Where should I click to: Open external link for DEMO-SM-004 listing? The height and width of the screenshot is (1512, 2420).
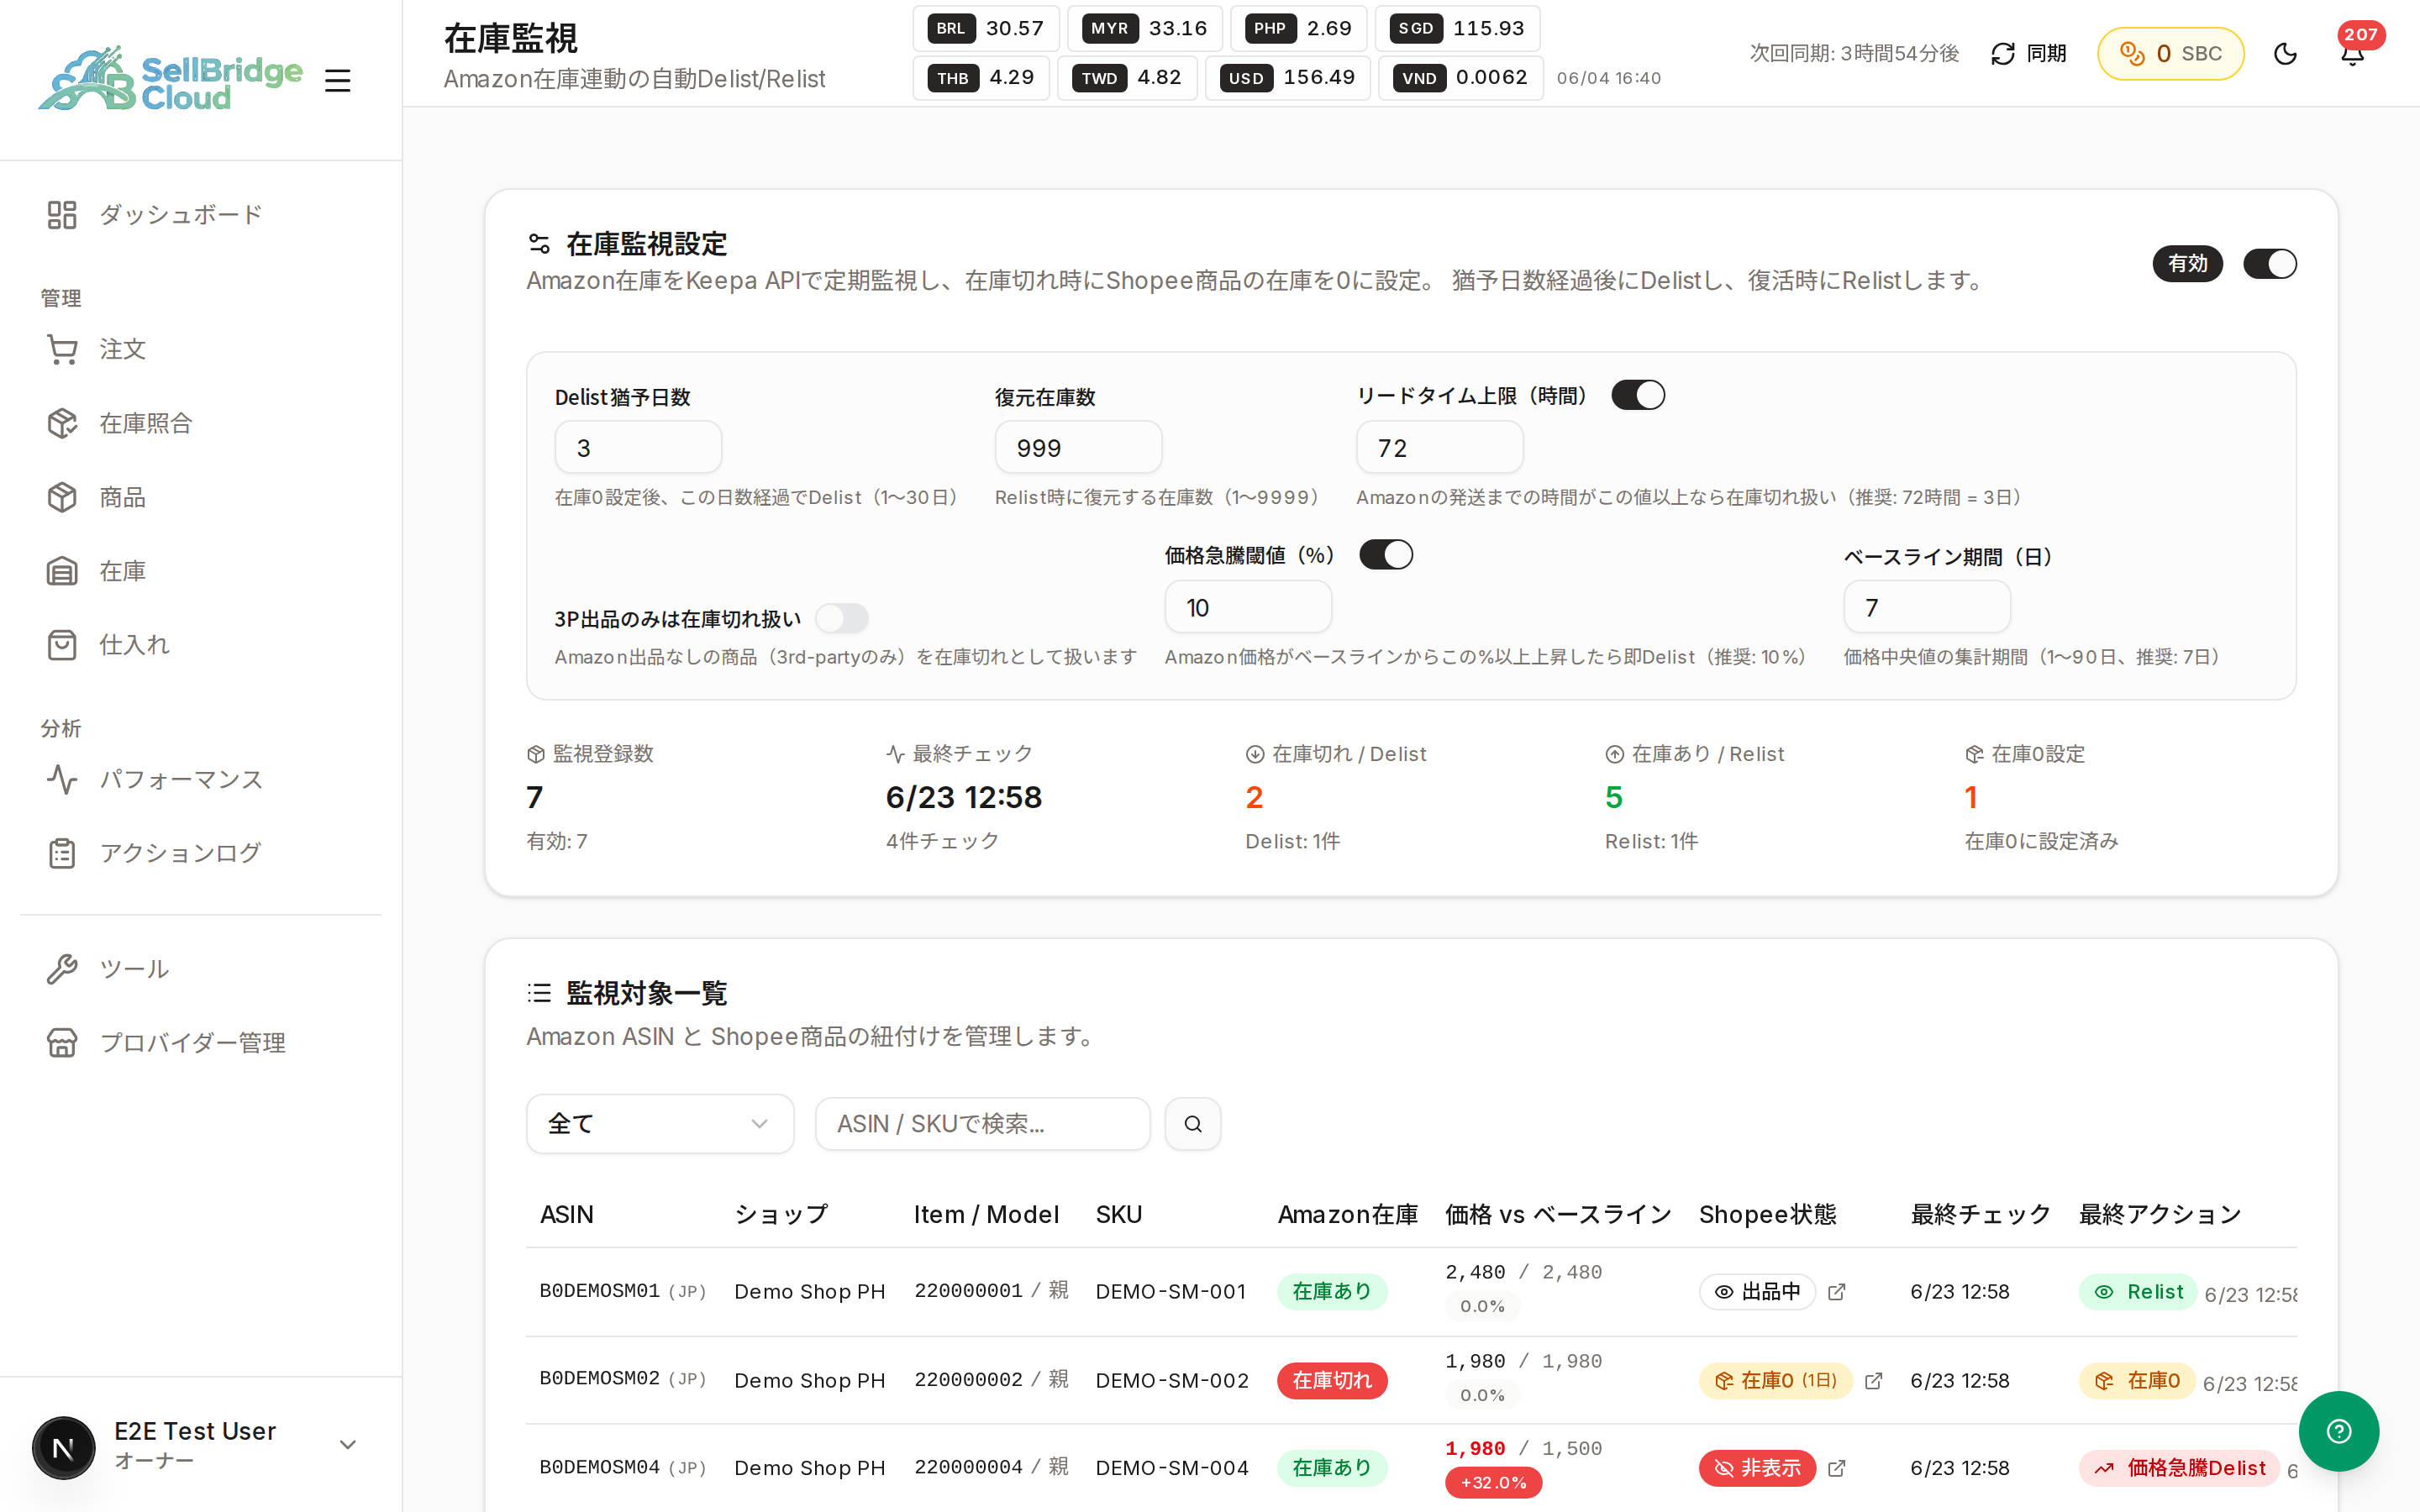[1836, 1468]
